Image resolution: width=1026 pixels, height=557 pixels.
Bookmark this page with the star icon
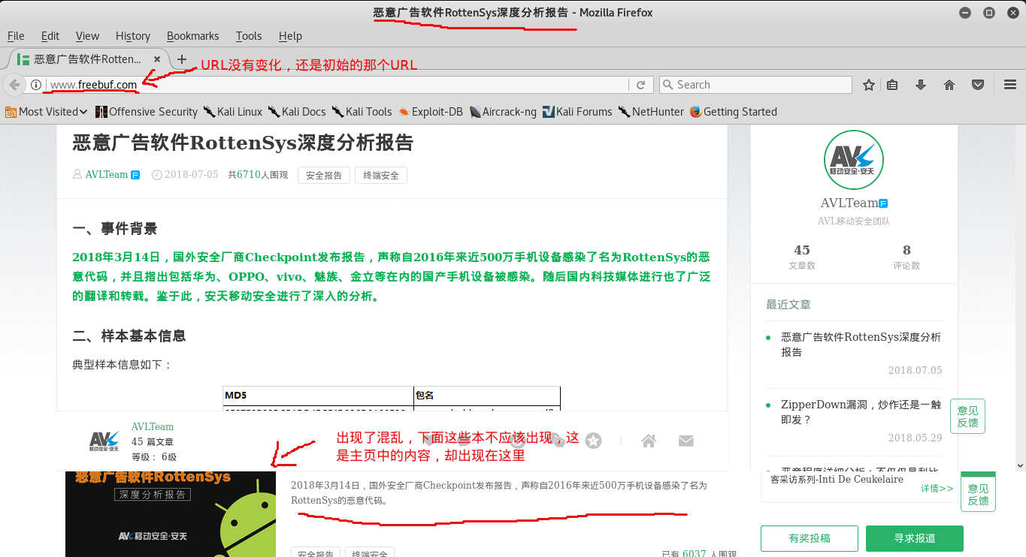click(x=869, y=85)
